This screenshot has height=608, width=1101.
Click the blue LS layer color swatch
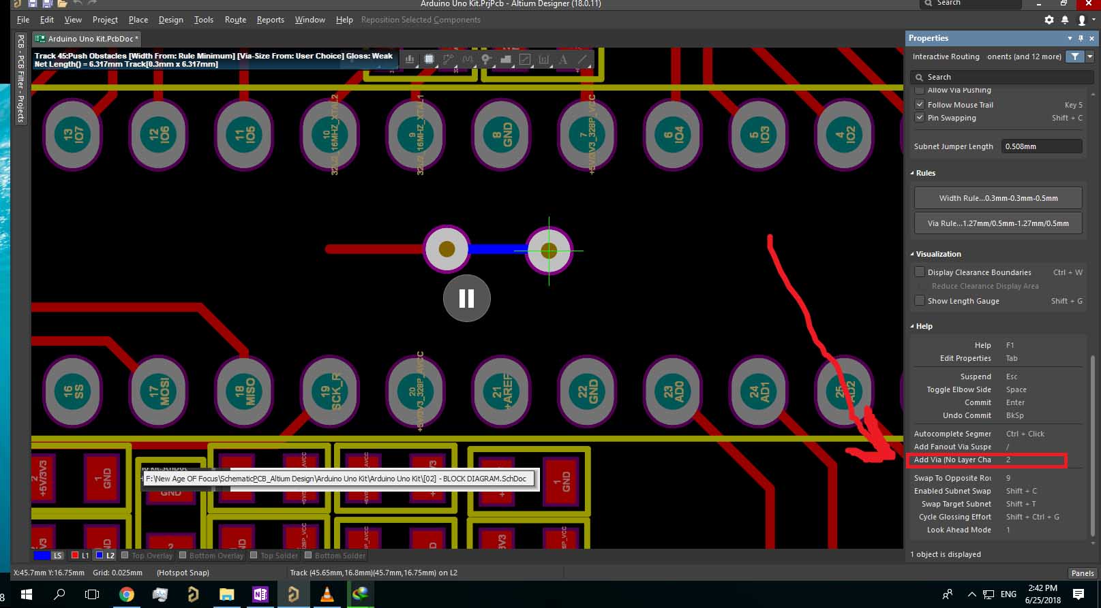tap(42, 556)
